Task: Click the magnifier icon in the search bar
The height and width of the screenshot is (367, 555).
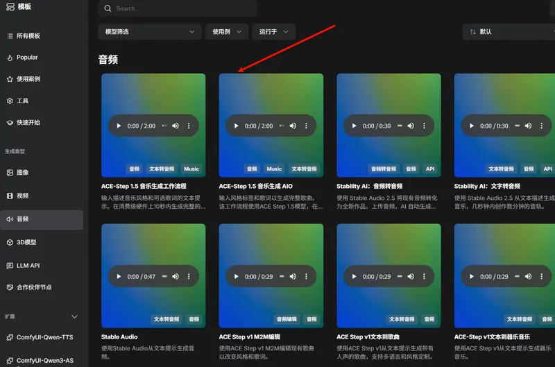Action: tap(108, 8)
